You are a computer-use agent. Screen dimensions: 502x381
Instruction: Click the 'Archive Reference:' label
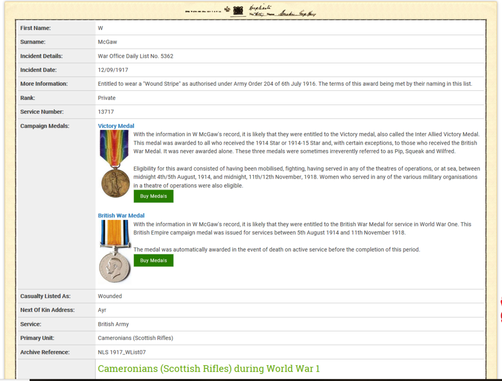45,352
